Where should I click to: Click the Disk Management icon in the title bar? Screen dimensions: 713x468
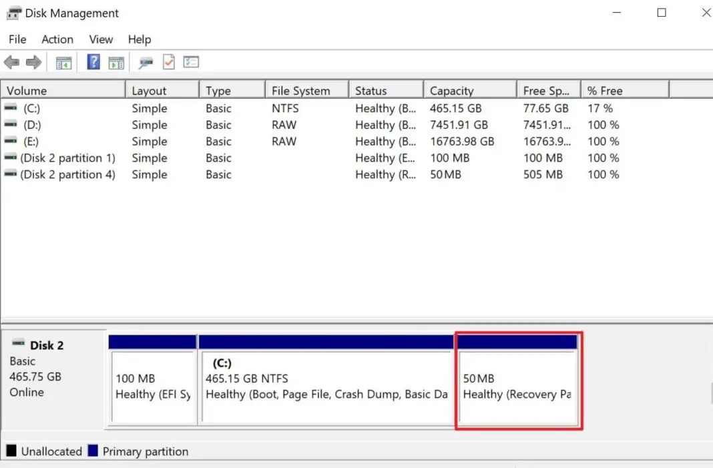coord(15,12)
